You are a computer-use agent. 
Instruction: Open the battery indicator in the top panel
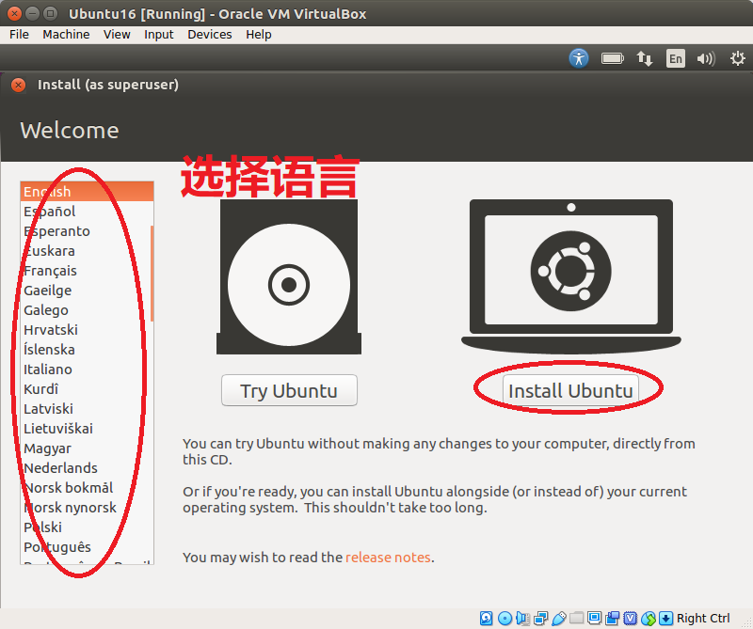613,58
